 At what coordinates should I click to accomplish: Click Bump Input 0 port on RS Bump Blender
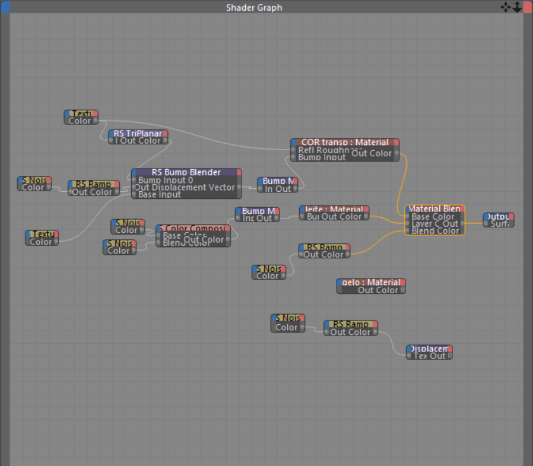tap(134, 180)
